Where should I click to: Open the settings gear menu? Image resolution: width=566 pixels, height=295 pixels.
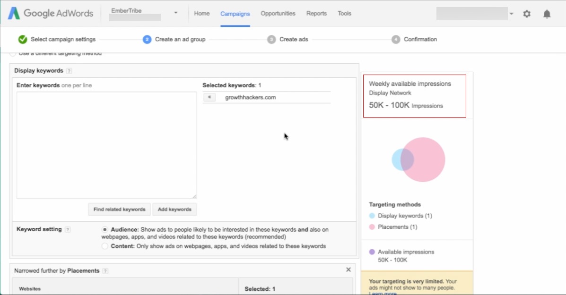pos(527,14)
